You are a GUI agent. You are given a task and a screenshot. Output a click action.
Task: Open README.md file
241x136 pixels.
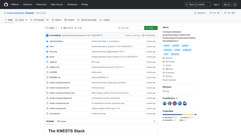click(x=55, y=77)
